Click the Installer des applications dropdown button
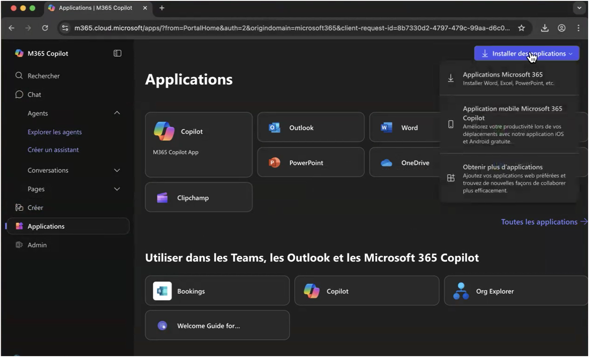 [526, 53]
